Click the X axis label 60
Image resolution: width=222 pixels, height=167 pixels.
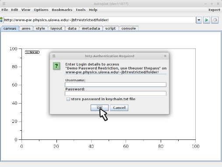pos(126,146)
